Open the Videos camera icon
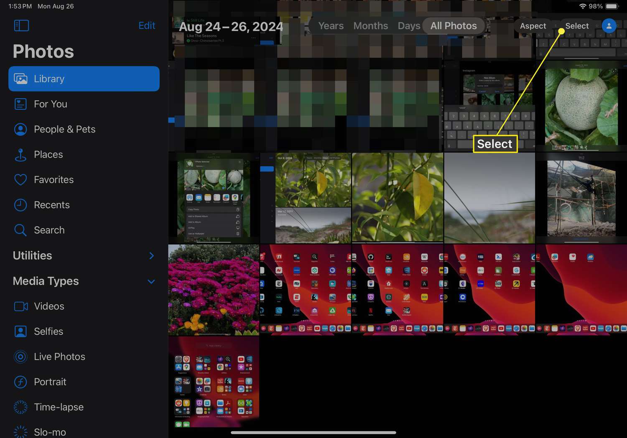This screenshot has height=438, width=627. pyautogui.click(x=20, y=306)
